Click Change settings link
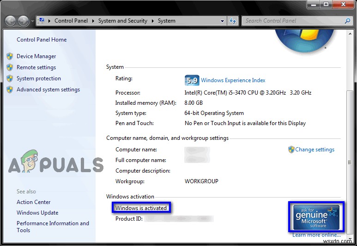This screenshot has width=357, height=246. [315, 150]
